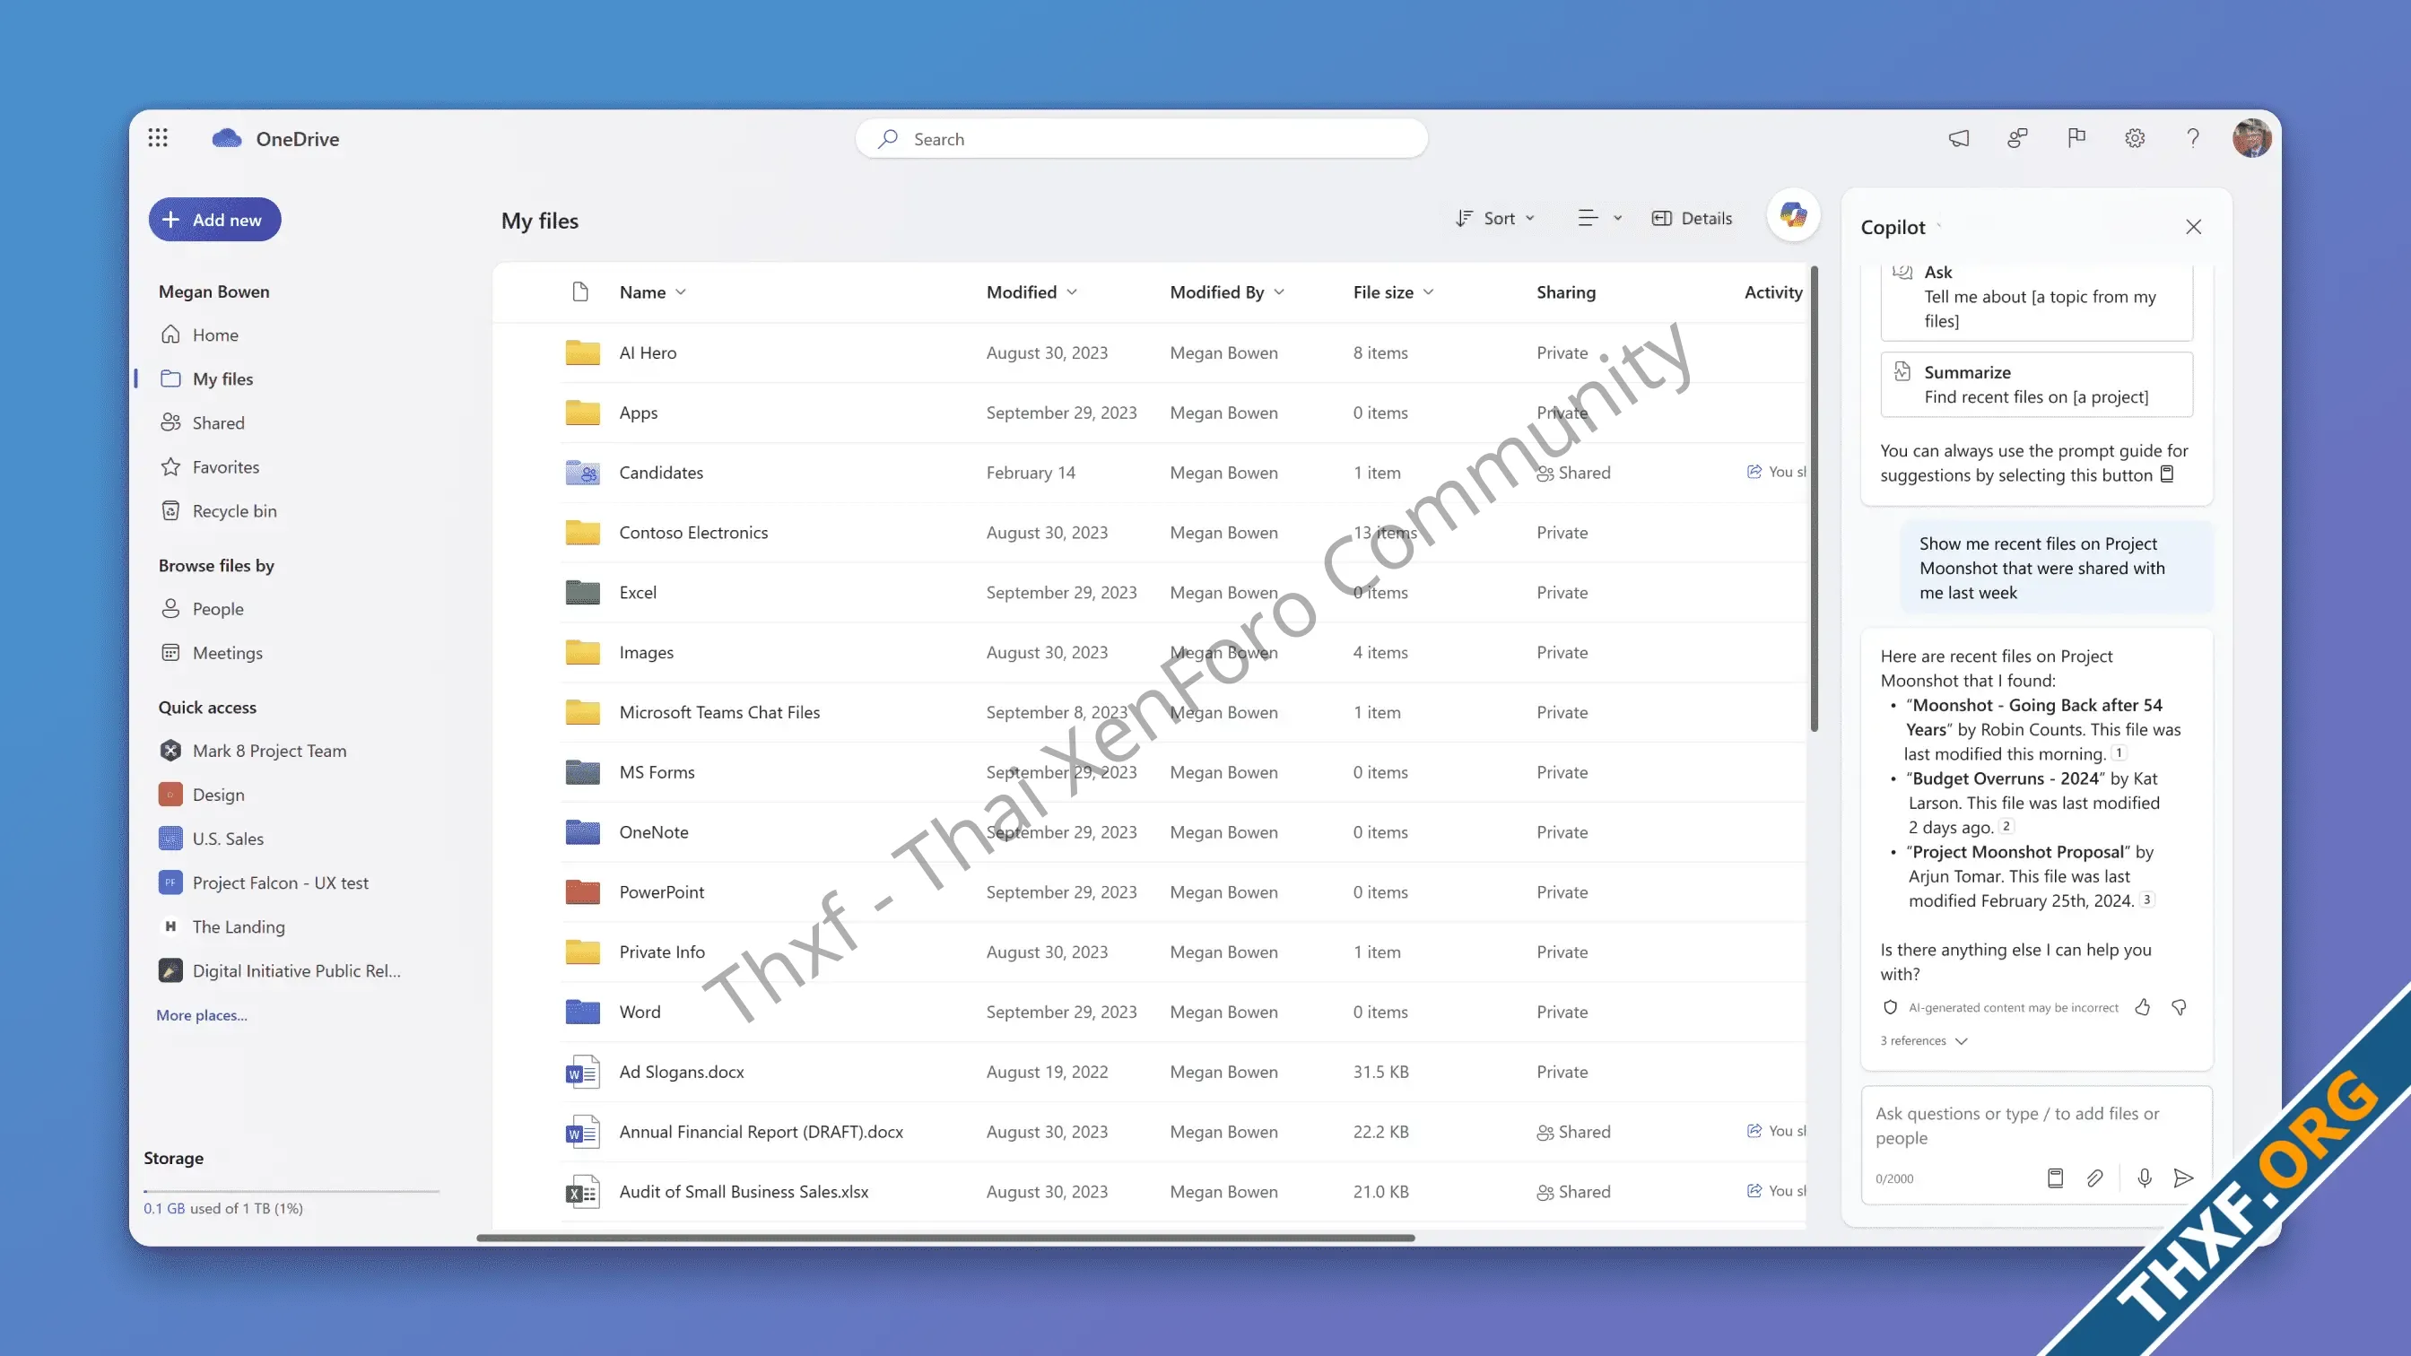The image size is (2411, 1356).
Task: Open the Private Info folder
Action: pyautogui.click(x=662, y=951)
